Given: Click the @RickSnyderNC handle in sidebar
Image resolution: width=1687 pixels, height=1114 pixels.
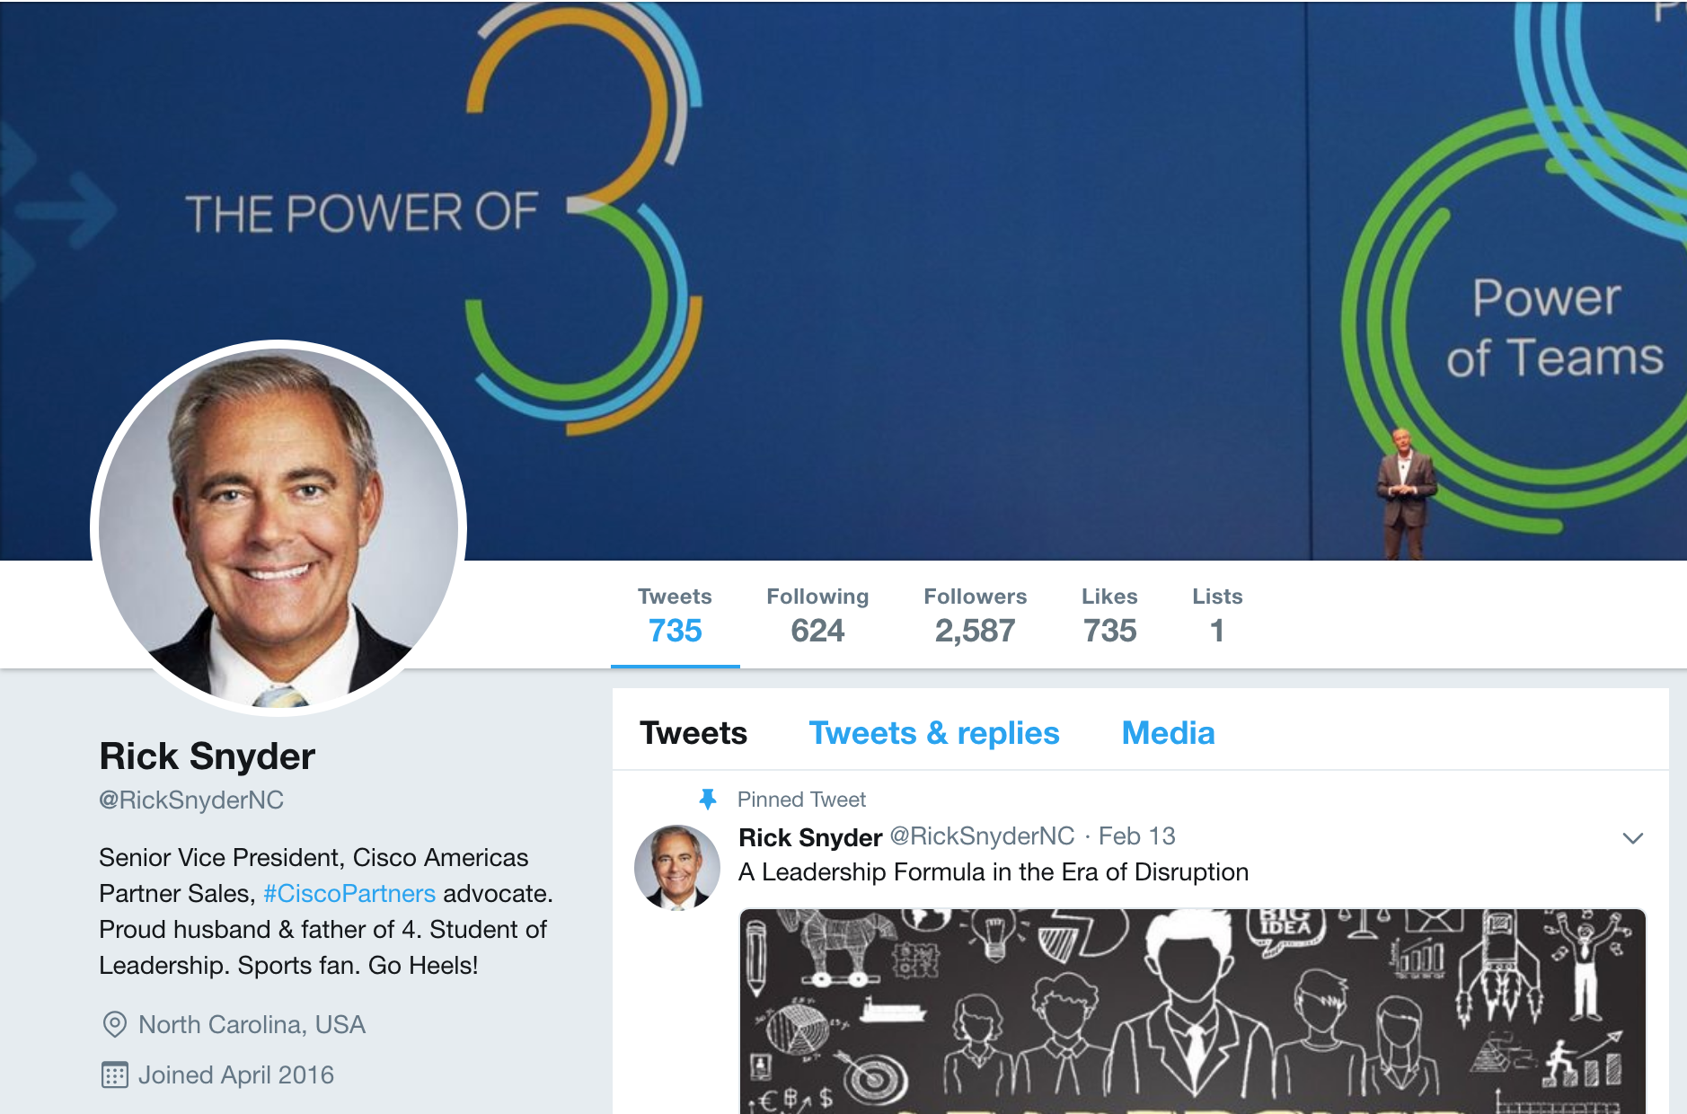Looking at the screenshot, I should (x=191, y=800).
